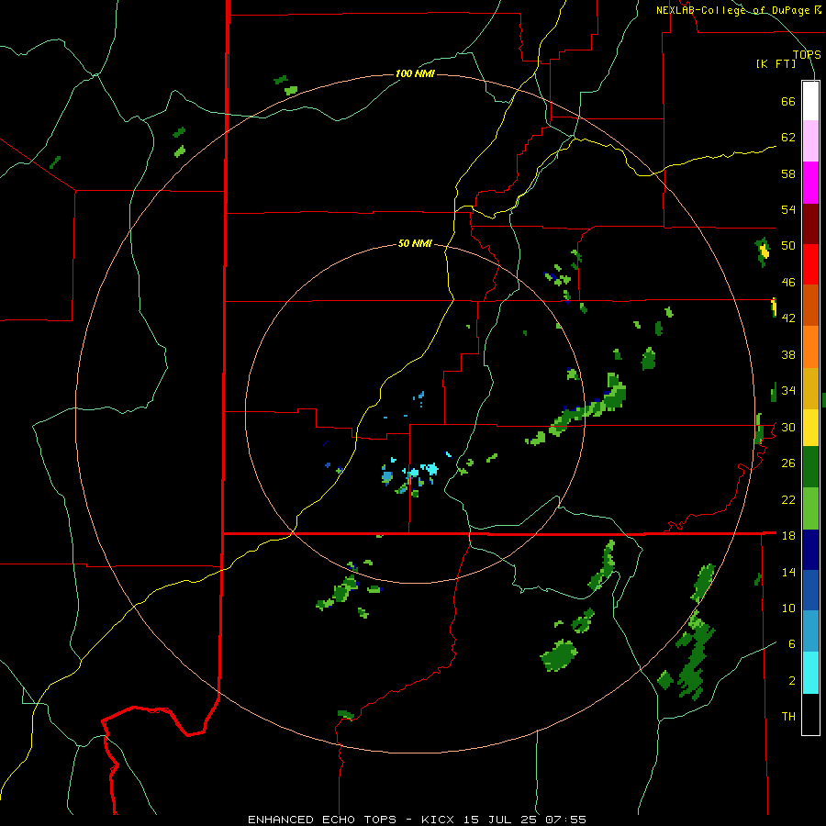Click the medium blue swatch between 10 and 14
Viewport: 826px width, 826px height.
pyautogui.click(x=810, y=590)
